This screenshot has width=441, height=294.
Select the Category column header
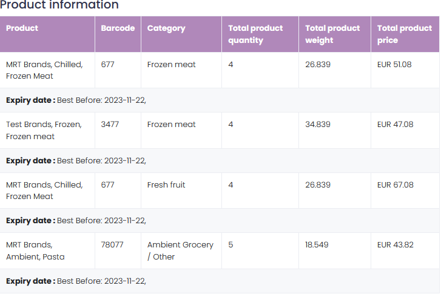click(166, 28)
